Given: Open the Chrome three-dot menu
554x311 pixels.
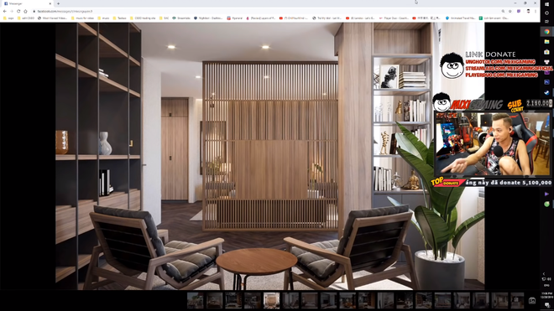Looking at the screenshot, I should click(536, 11).
